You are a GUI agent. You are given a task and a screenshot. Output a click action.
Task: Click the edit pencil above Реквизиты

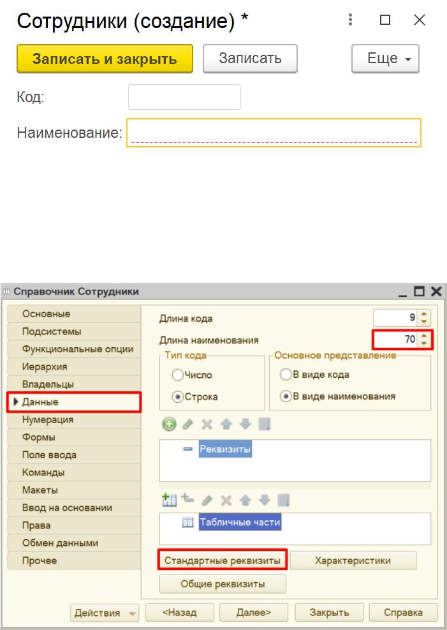point(187,424)
